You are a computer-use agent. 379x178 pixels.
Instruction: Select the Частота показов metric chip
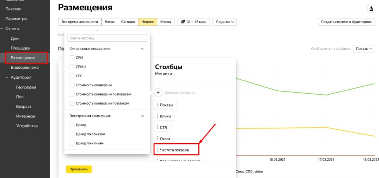(x=173, y=150)
